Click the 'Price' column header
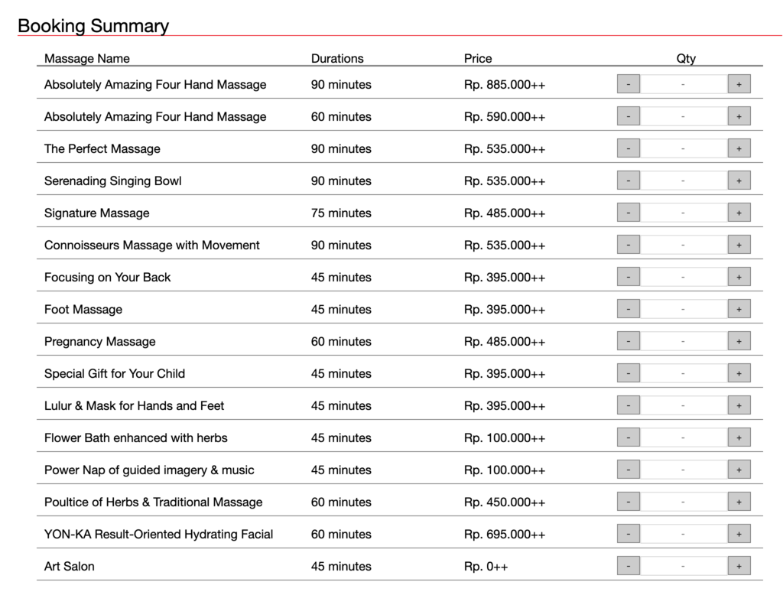Viewport: 783px width, 595px height. (x=478, y=58)
